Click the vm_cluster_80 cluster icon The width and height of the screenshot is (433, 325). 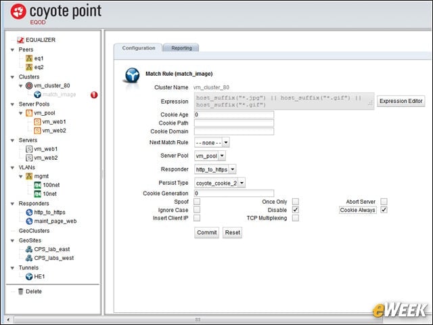pos(29,86)
